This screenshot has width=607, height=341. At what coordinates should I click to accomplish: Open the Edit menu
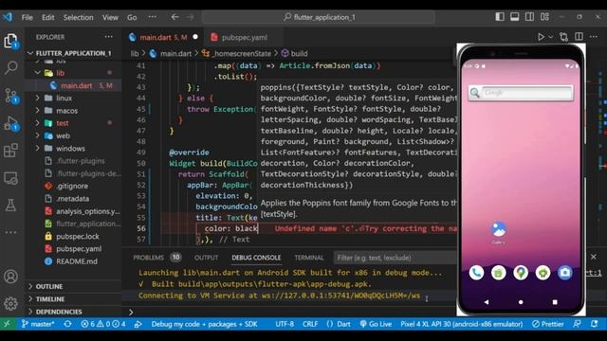pyautogui.click(x=48, y=17)
